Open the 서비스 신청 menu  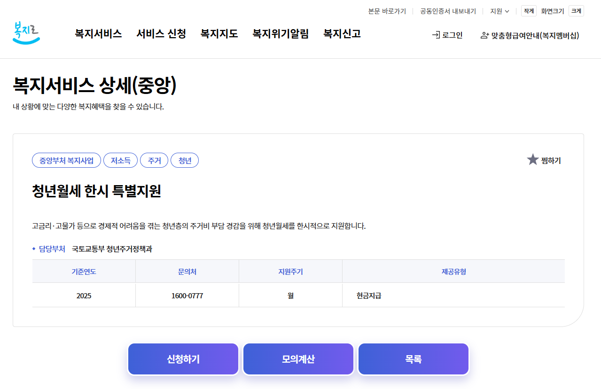(x=161, y=34)
